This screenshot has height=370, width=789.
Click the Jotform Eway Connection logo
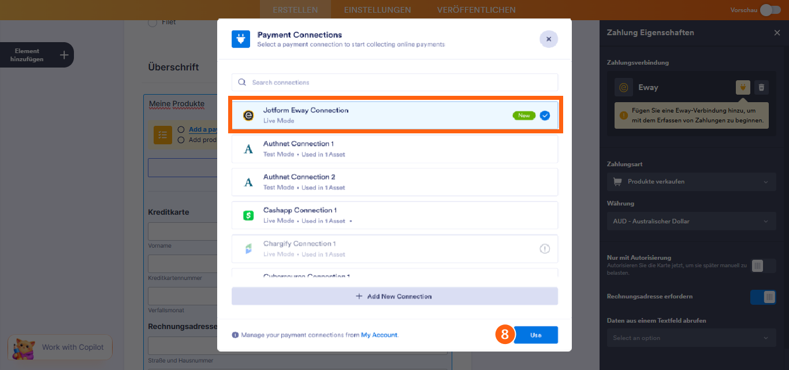click(x=248, y=115)
